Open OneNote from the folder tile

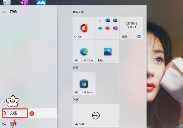click(x=115, y=28)
